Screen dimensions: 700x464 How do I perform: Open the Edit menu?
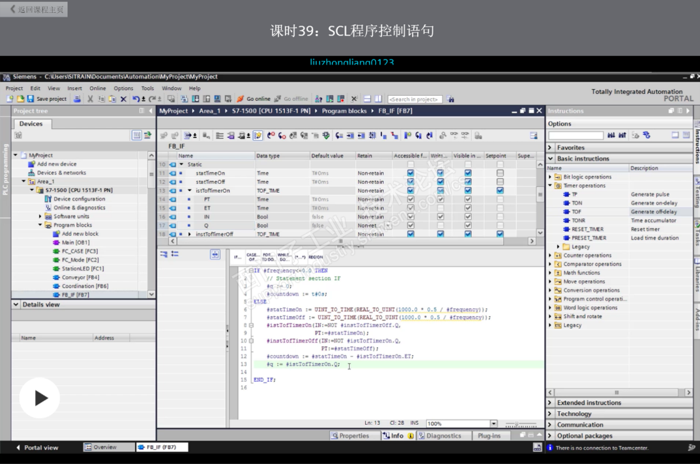click(35, 89)
